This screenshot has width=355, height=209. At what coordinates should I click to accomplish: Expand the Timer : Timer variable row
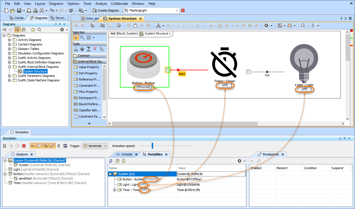[115, 190]
